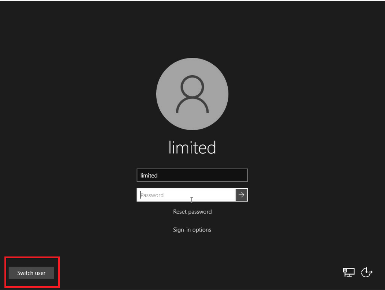Click the profile picture above the username
The width and height of the screenshot is (385, 290).
[x=192, y=94]
